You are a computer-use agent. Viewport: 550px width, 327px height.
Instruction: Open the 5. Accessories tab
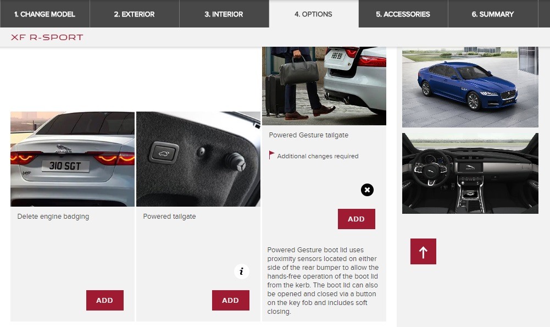[403, 14]
